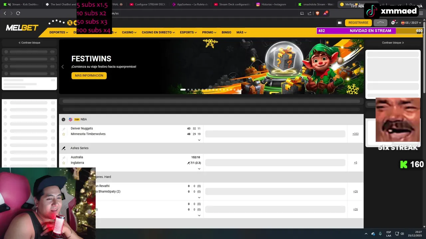Viewport: 426px width, 239px height.
Task: Open the network icon in system tray
Action: (x=397, y=234)
